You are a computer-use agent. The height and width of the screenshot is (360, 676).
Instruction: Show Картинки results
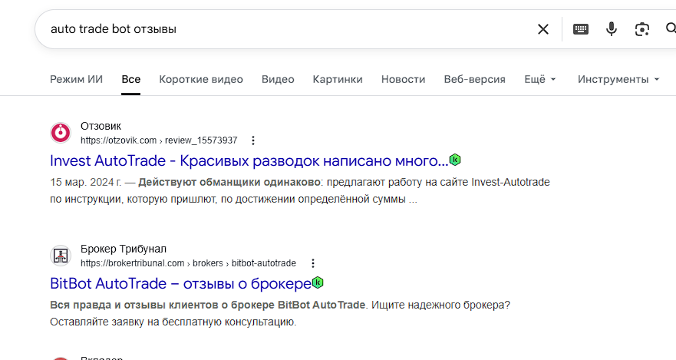[338, 79]
